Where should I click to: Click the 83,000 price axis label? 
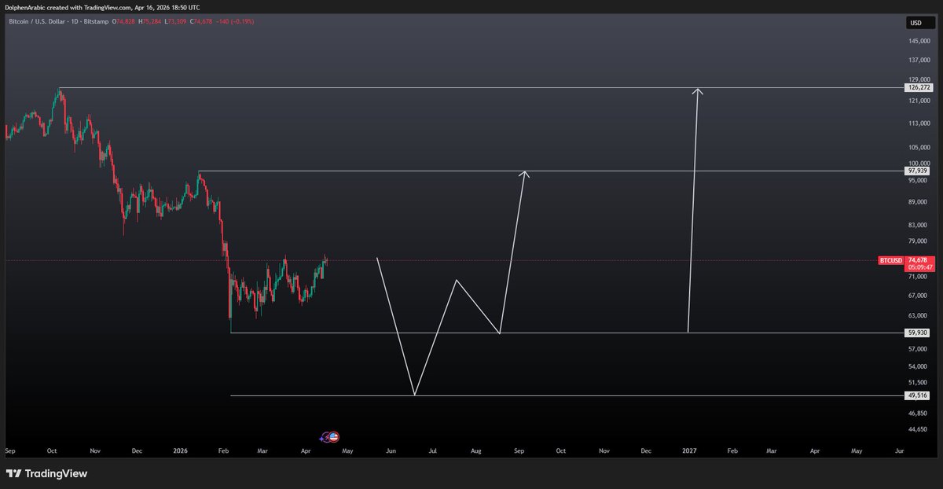pyautogui.click(x=917, y=224)
